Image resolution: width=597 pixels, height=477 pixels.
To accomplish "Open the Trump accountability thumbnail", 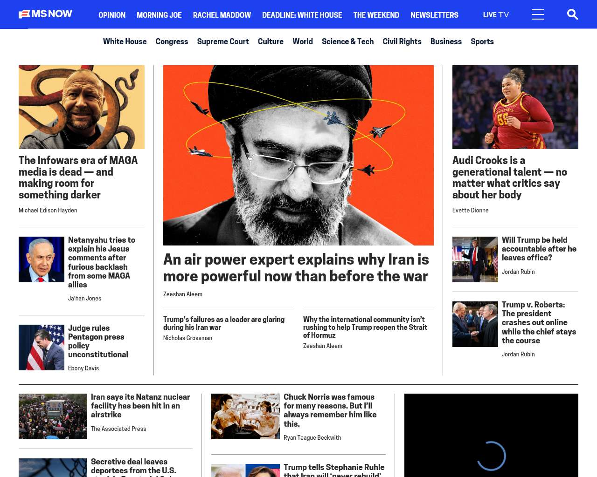I will [x=475, y=259].
